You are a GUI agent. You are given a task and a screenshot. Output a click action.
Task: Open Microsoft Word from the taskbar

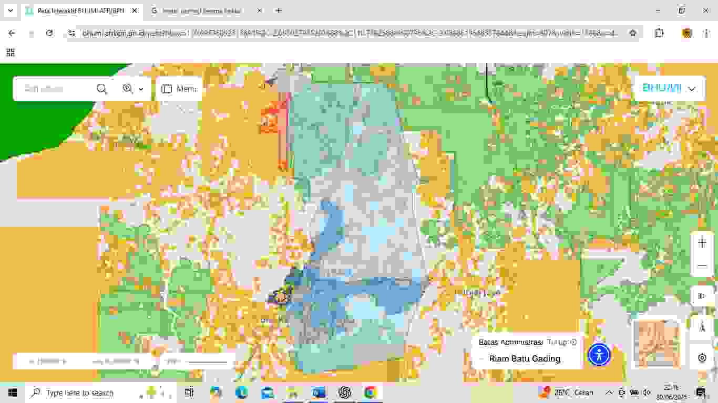point(319,393)
